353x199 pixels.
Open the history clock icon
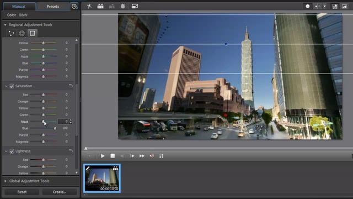pyautogui.click(x=74, y=7)
